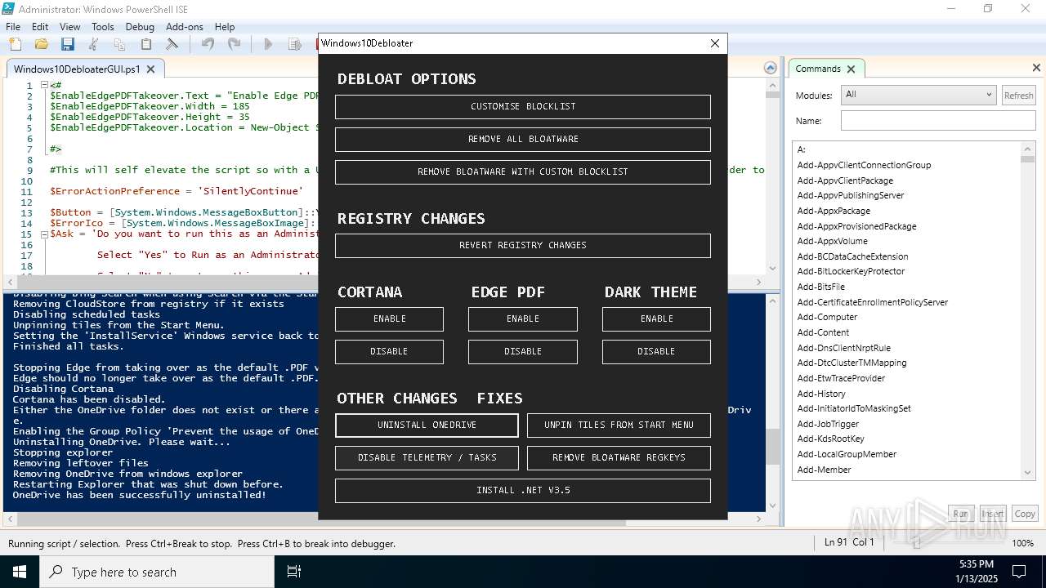Screen dimensions: 1046x588
Task: Click the Redo arrow in toolbar
Action: 234,44
